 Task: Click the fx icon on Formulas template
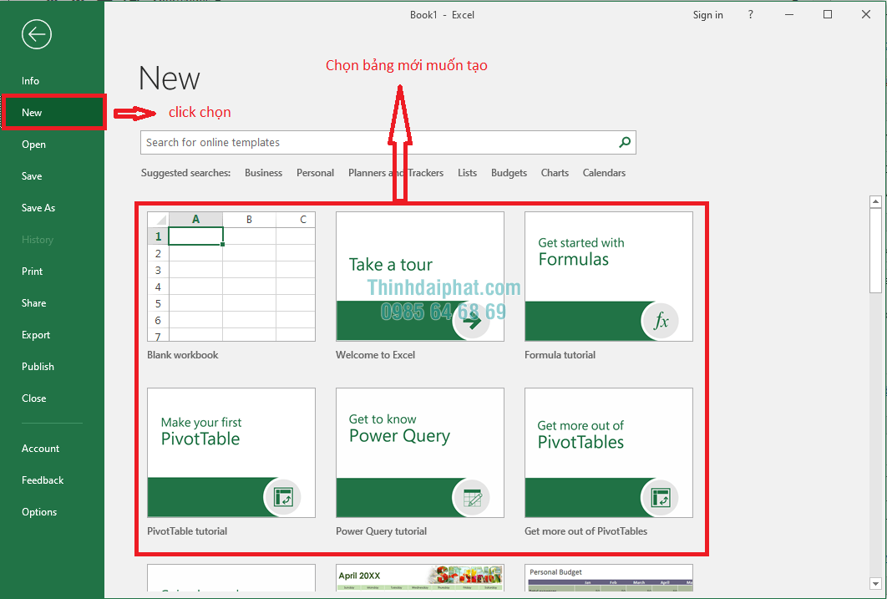point(660,322)
